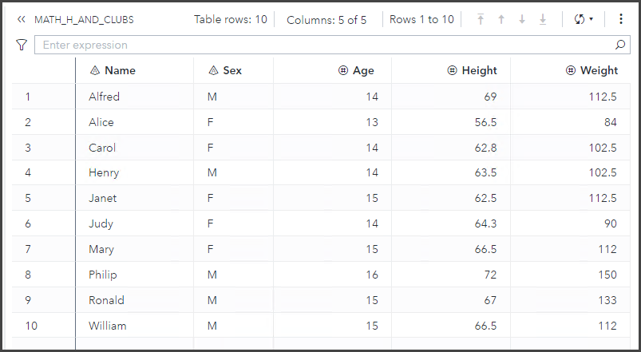
Task: Select the MATH_H_AND_CLUBS table title
Action: click(84, 19)
